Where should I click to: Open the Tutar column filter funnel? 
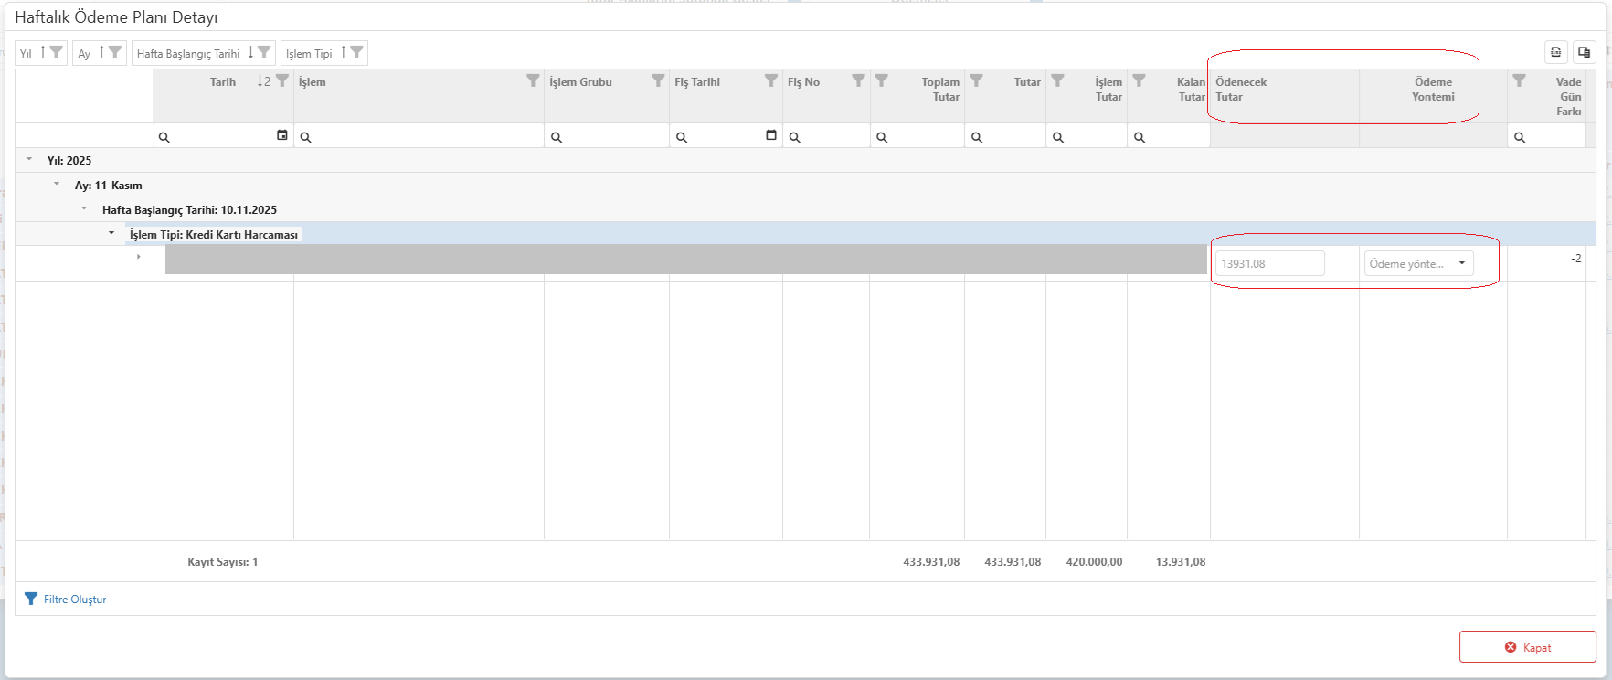(977, 80)
